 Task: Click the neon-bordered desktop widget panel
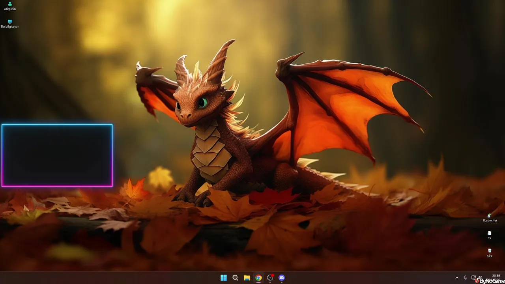[57, 155]
